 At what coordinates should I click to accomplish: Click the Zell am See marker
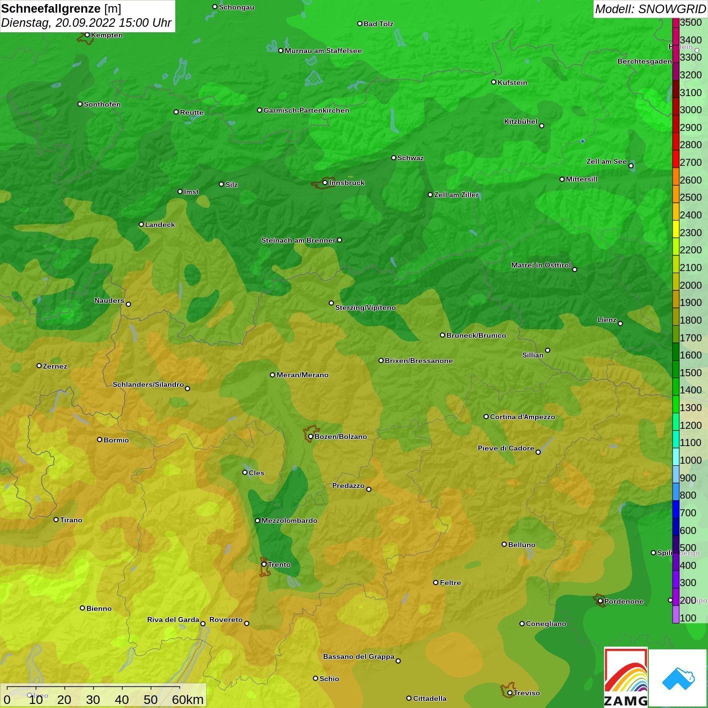(x=631, y=165)
